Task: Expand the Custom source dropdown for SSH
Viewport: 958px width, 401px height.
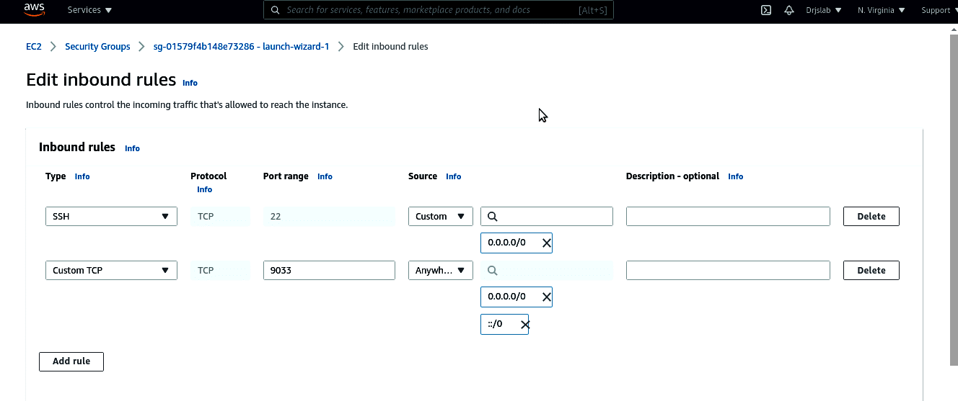Action: click(x=440, y=217)
